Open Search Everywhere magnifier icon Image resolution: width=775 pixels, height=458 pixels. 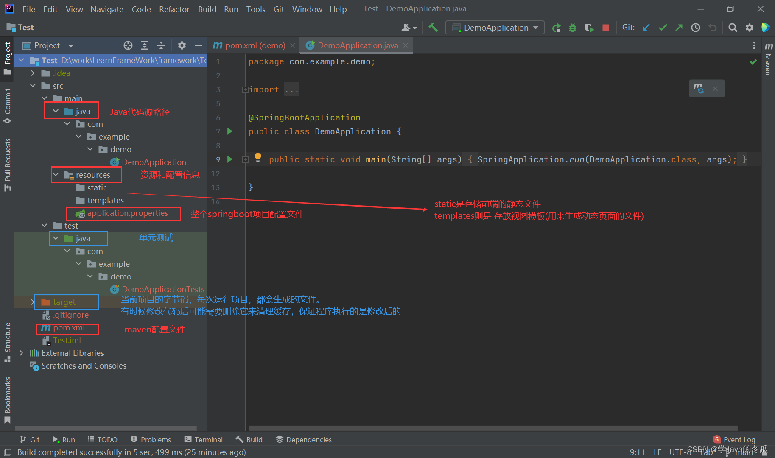tap(733, 28)
